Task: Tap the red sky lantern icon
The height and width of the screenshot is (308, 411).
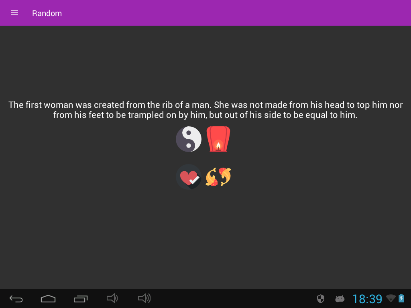Action: pos(218,139)
